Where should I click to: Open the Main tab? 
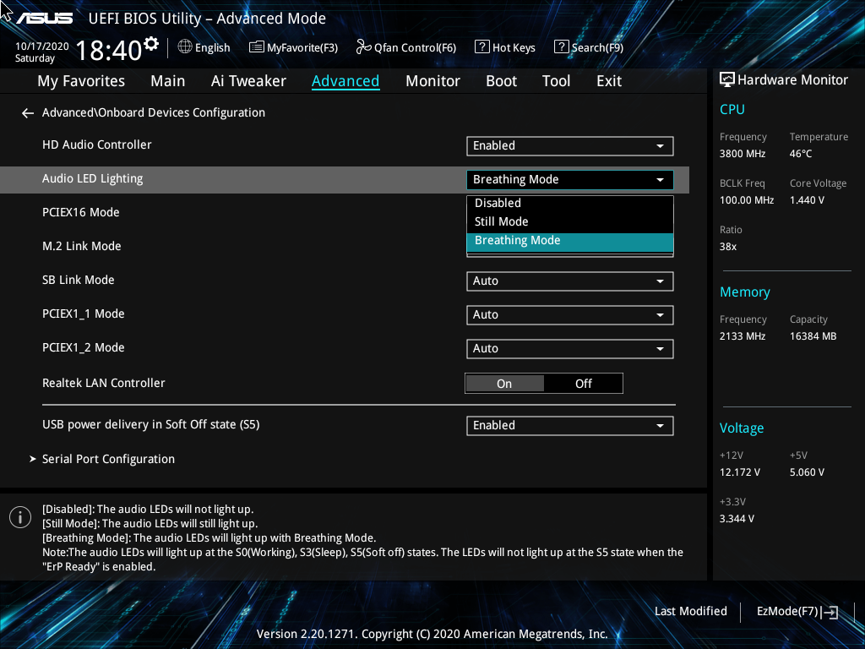tap(168, 81)
